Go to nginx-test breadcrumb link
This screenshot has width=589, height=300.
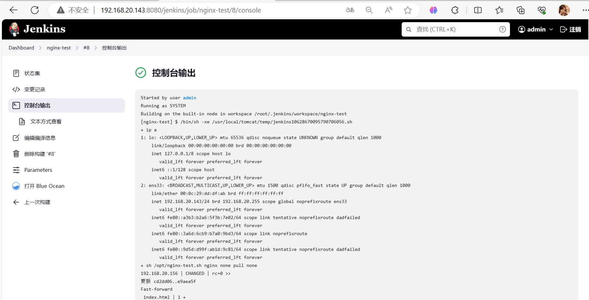tap(59, 48)
